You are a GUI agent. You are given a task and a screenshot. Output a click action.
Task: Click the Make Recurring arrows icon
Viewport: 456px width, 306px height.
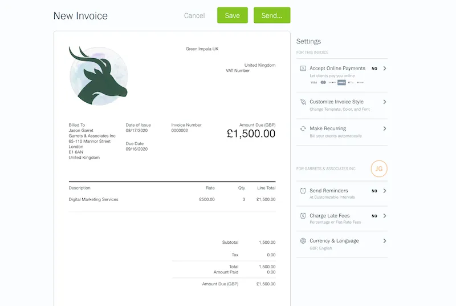(x=303, y=129)
